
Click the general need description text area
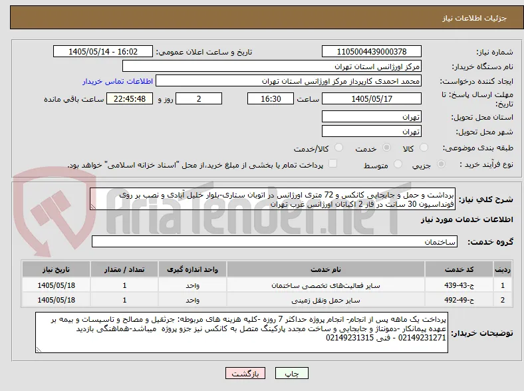tap(273, 199)
